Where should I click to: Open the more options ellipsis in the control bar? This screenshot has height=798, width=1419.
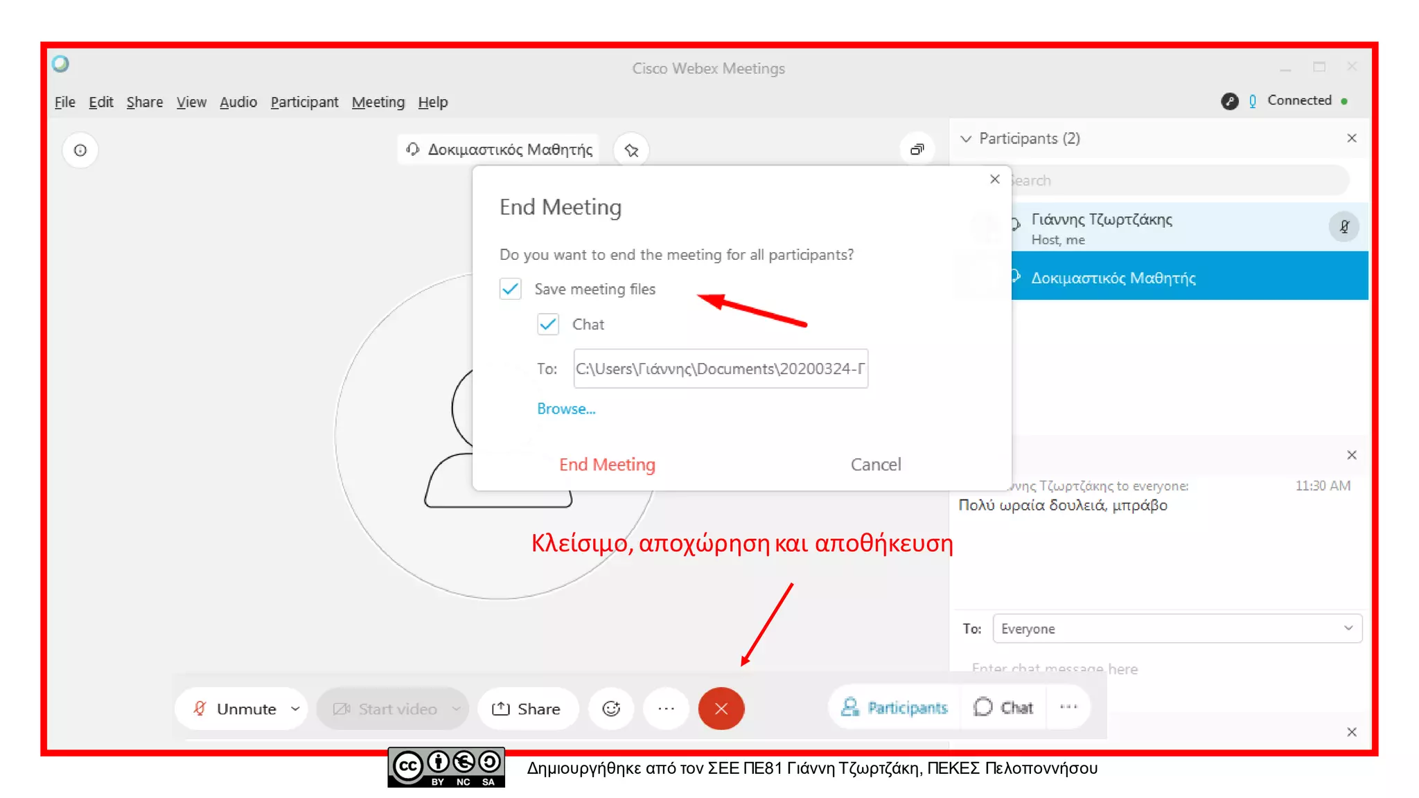click(666, 709)
